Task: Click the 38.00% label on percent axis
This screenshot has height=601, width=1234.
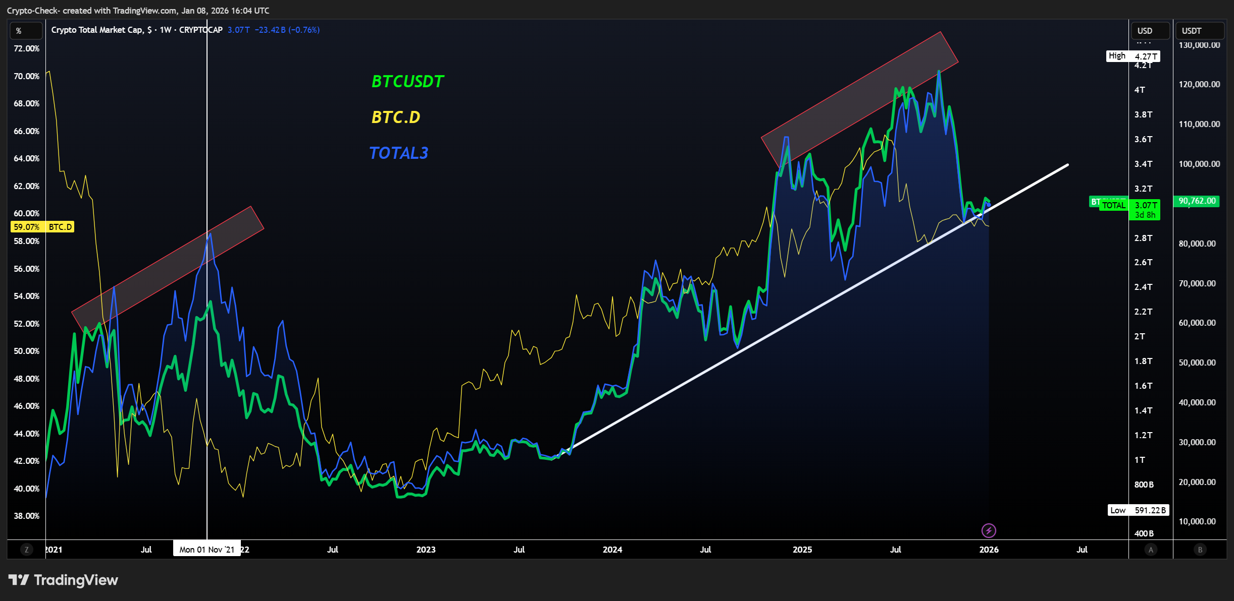Action: click(26, 516)
